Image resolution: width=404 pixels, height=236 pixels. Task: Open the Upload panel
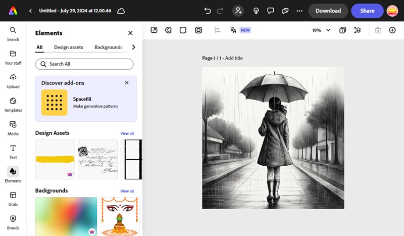pos(13,81)
